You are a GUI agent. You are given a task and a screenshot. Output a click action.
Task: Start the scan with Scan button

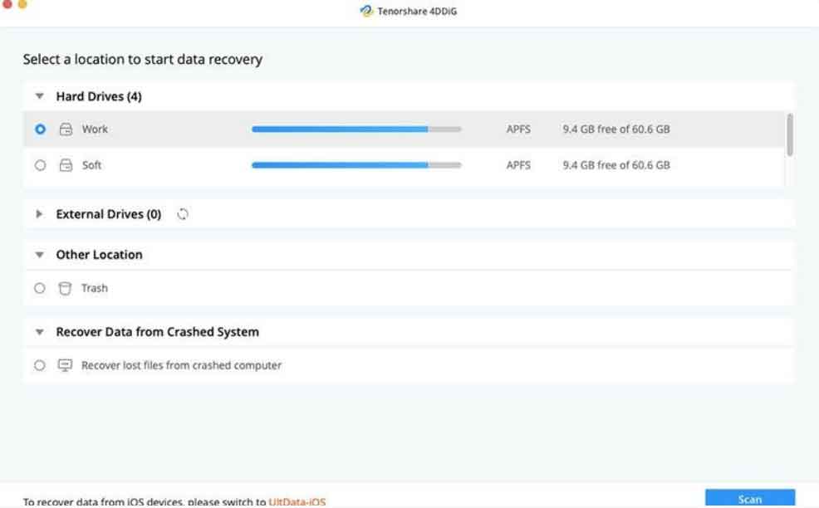pos(749,498)
